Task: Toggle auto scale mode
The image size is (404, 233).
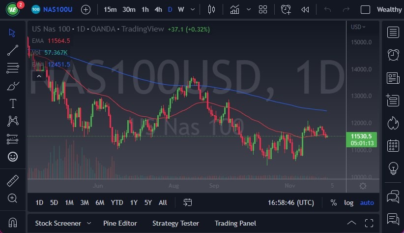Action: tap(367, 202)
